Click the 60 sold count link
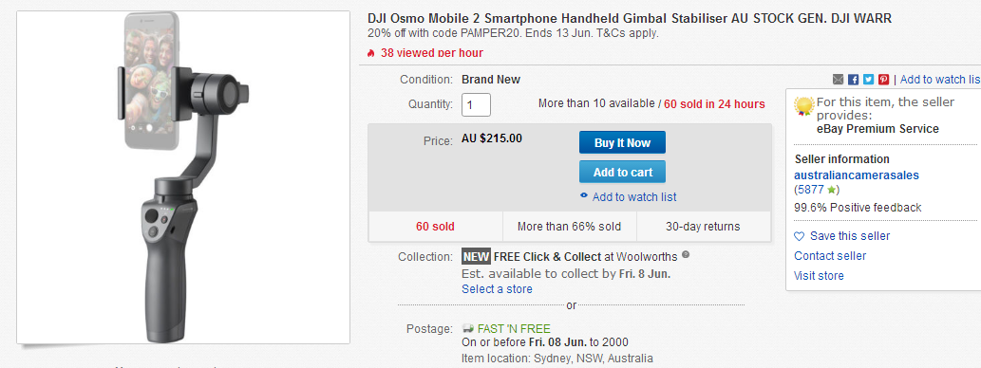This screenshot has height=368, width=981. pos(435,226)
